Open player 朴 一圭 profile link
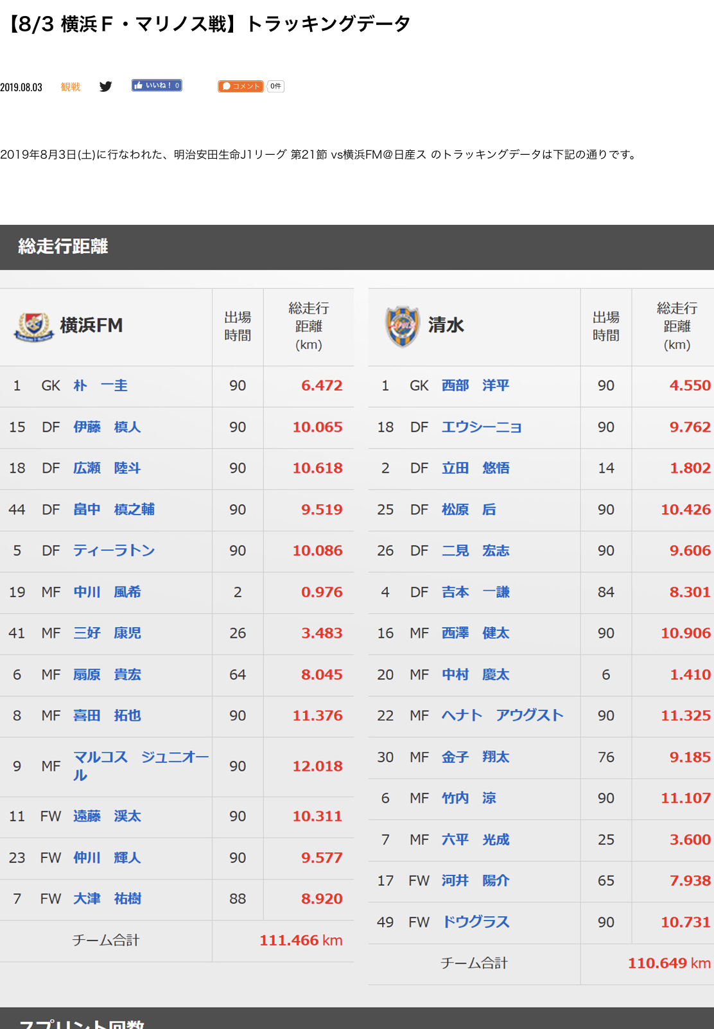Viewport: 714px width, 1029px height. (x=100, y=385)
